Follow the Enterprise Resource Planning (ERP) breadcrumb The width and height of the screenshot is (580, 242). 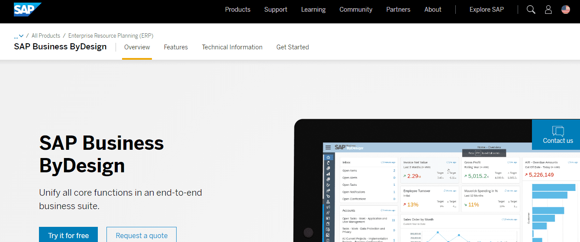pos(111,36)
